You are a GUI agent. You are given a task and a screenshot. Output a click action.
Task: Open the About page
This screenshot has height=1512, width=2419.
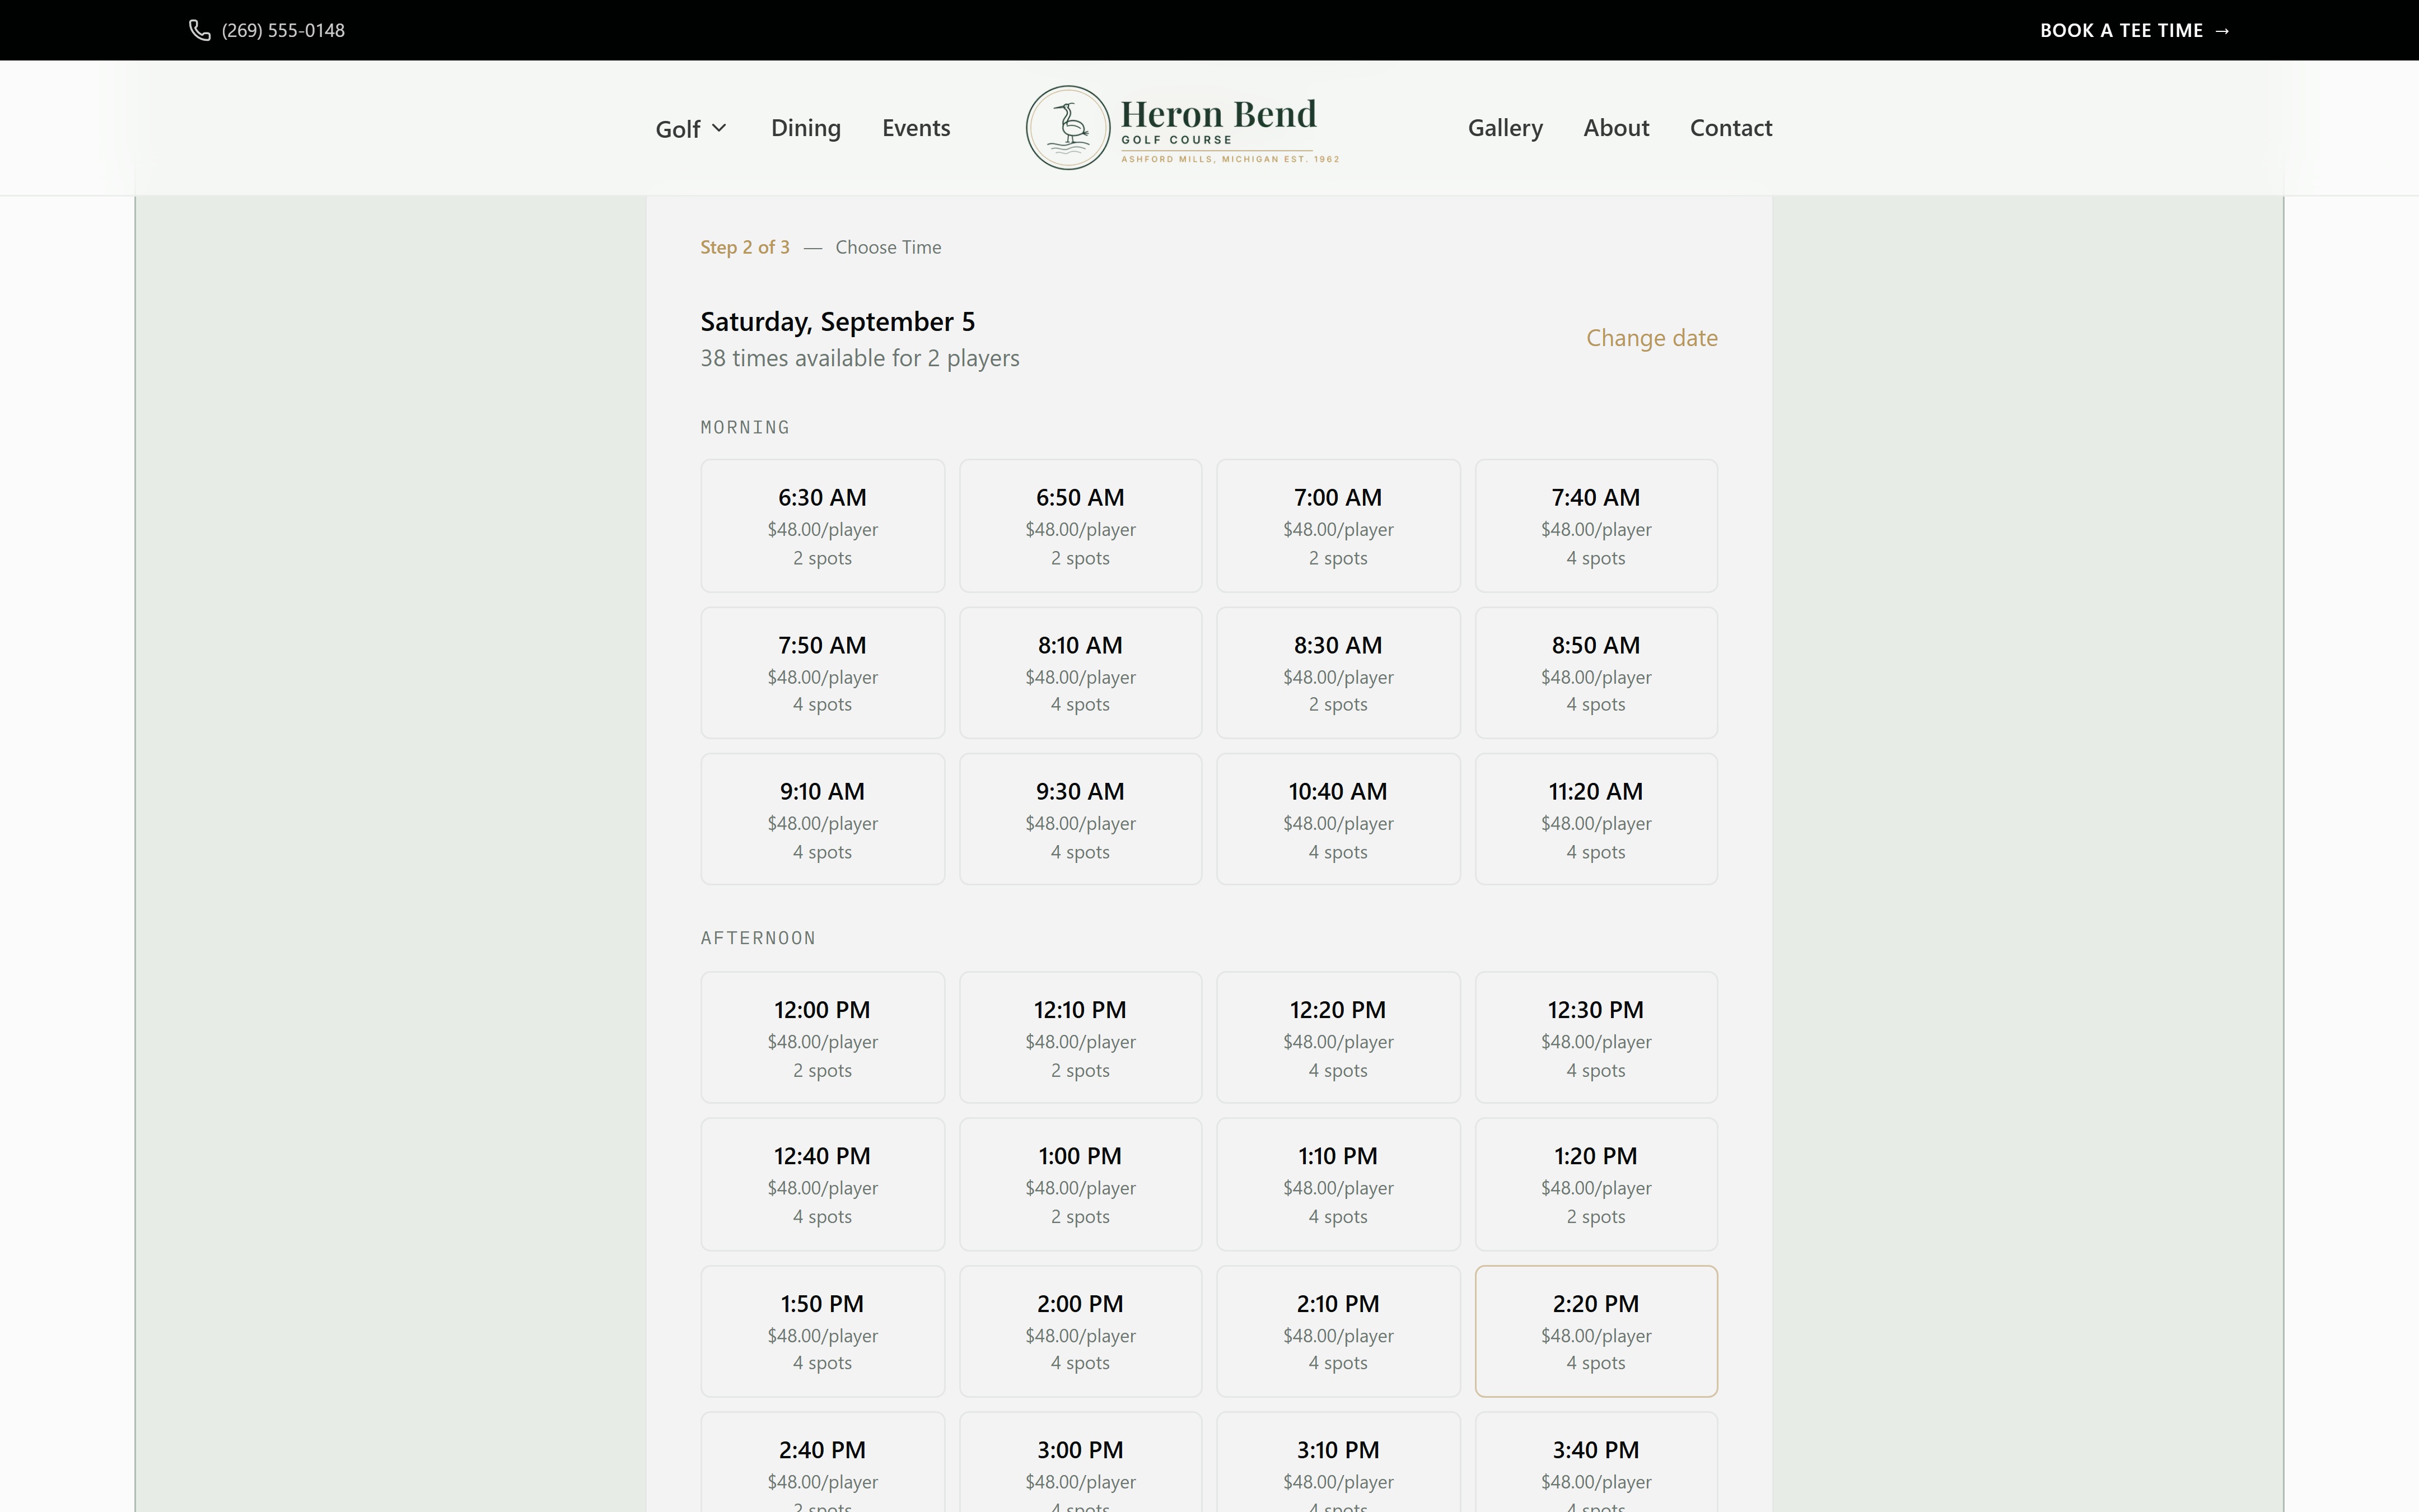coord(1617,128)
